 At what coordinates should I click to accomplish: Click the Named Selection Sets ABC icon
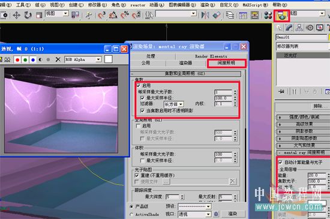[149, 15]
